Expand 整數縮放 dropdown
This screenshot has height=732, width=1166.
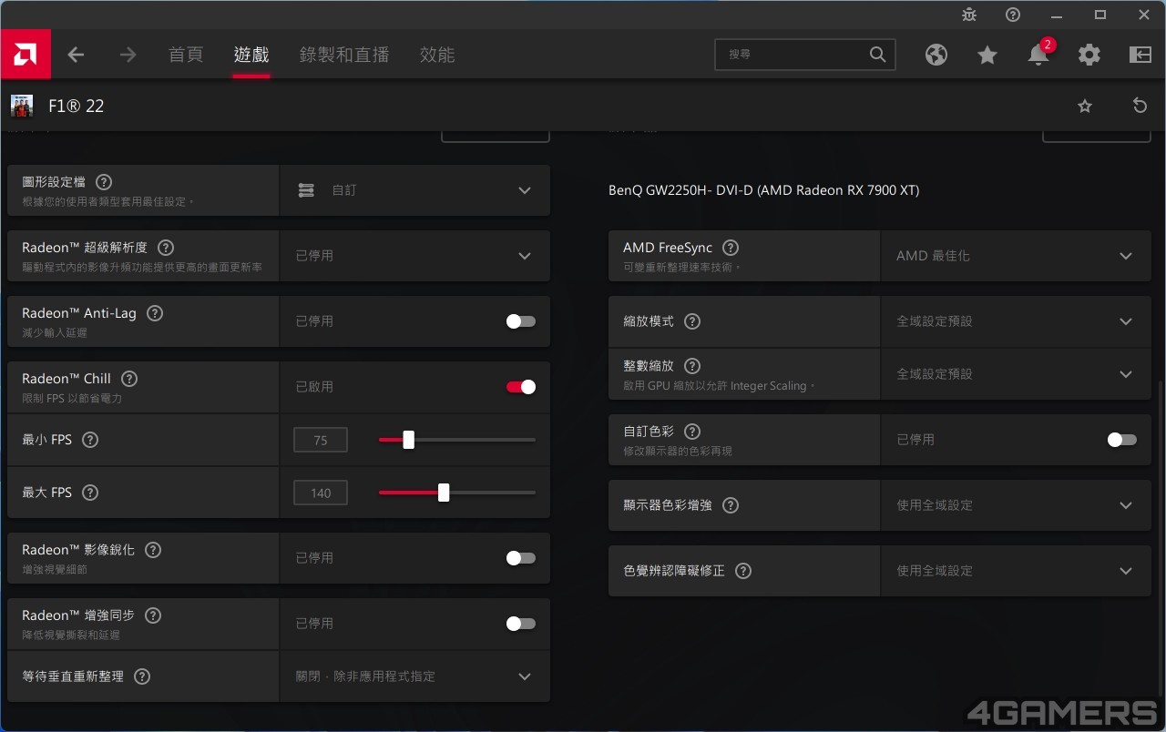pyautogui.click(x=1016, y=374)
